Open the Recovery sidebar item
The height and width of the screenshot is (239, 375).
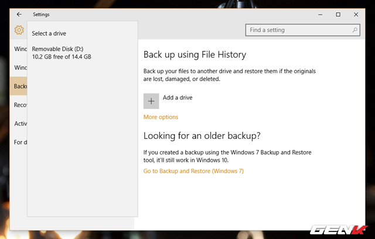[x=18, y=105]
